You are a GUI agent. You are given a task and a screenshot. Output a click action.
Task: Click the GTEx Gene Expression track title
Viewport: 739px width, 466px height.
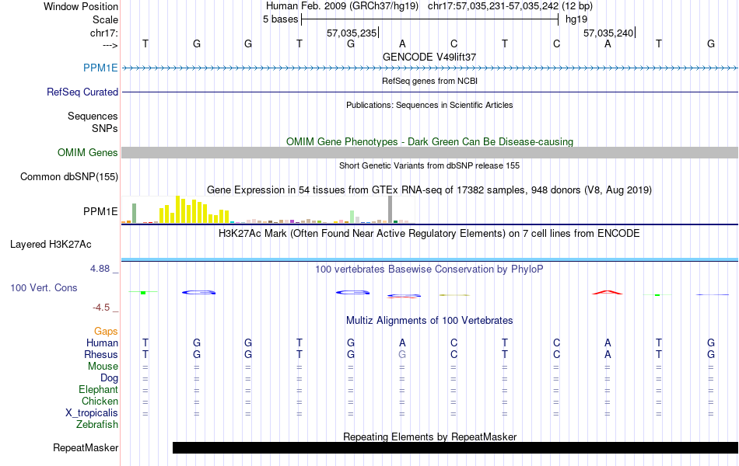[x=429, y=190]
